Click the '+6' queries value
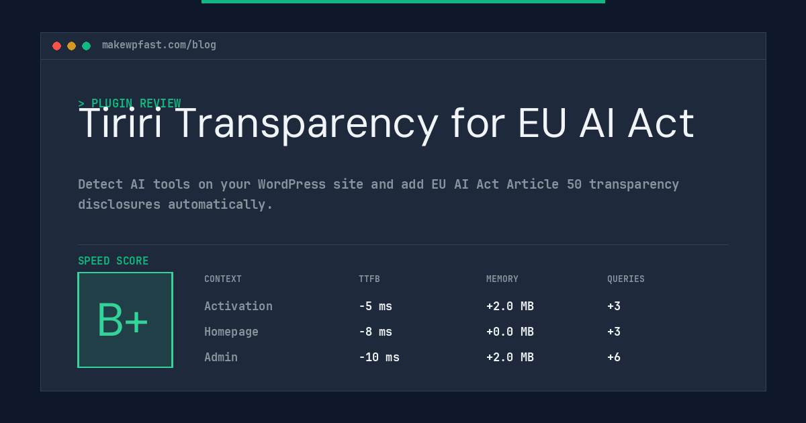The height and width of the screenshot is (423, 806). pos(614,357)
